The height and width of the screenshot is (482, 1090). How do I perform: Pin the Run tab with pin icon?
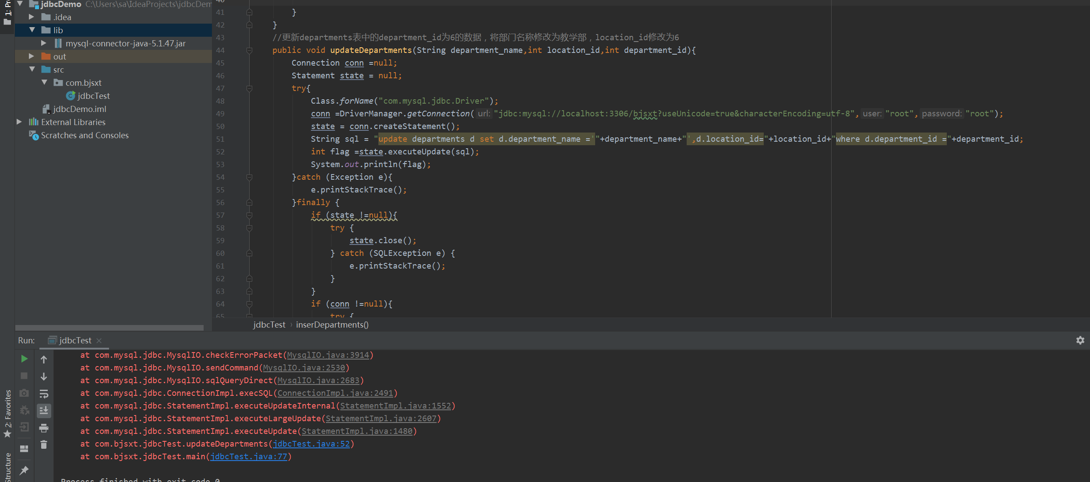(24, 471)
